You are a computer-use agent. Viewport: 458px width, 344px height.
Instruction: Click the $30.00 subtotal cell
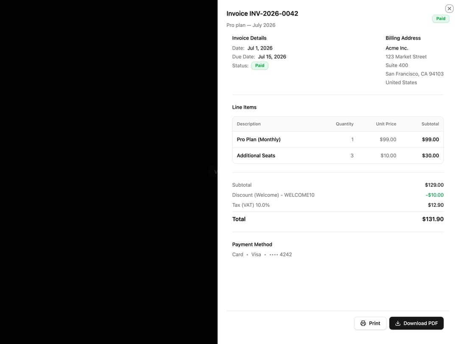click(x=430, y=155)
